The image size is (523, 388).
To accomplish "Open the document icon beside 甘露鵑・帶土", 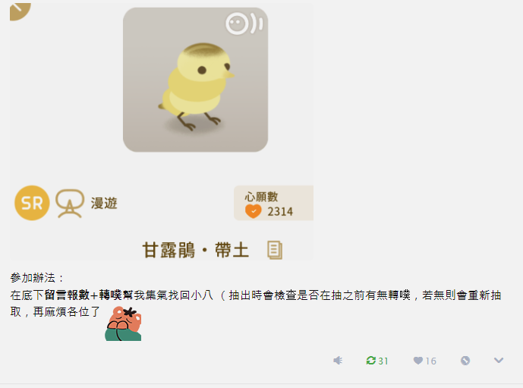I will (x=275, y=250).
